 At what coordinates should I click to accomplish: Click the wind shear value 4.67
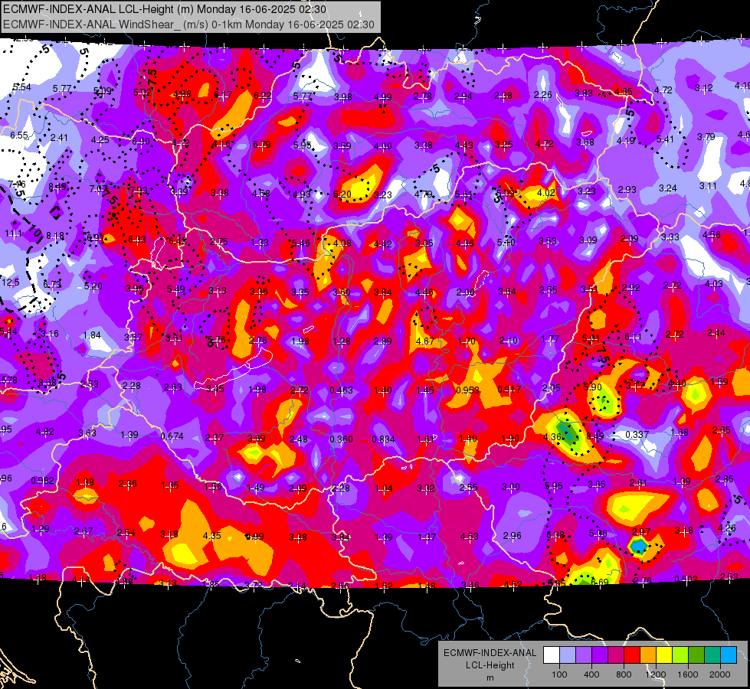point(425,341)
